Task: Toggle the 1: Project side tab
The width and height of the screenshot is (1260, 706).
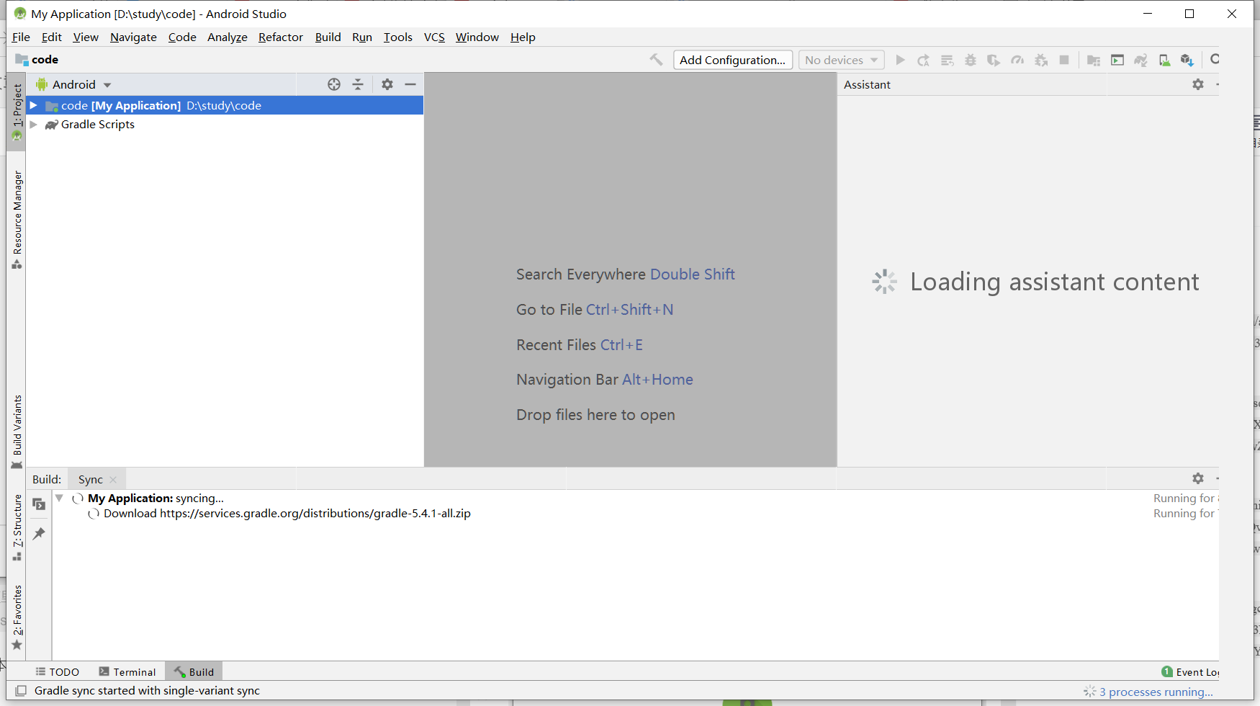Action: (17, 112)
